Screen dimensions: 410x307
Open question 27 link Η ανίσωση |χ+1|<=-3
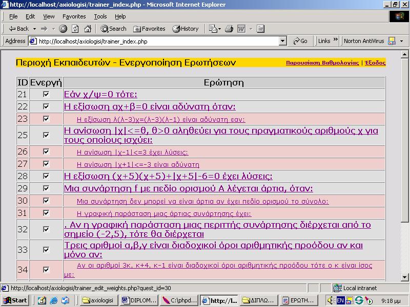(x=138, y=164)
